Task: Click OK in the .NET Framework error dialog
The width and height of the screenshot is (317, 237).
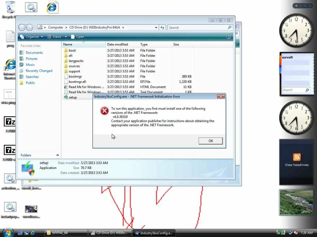Action: (x=211, y=141)
